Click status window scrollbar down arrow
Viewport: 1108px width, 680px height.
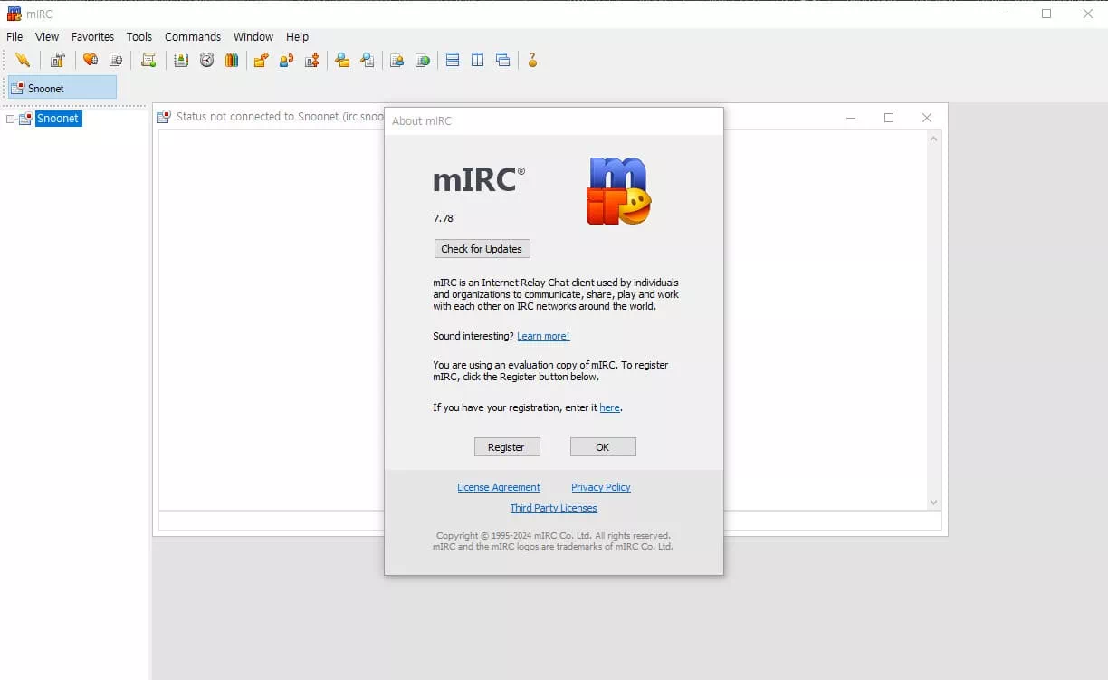pos(934,503)
